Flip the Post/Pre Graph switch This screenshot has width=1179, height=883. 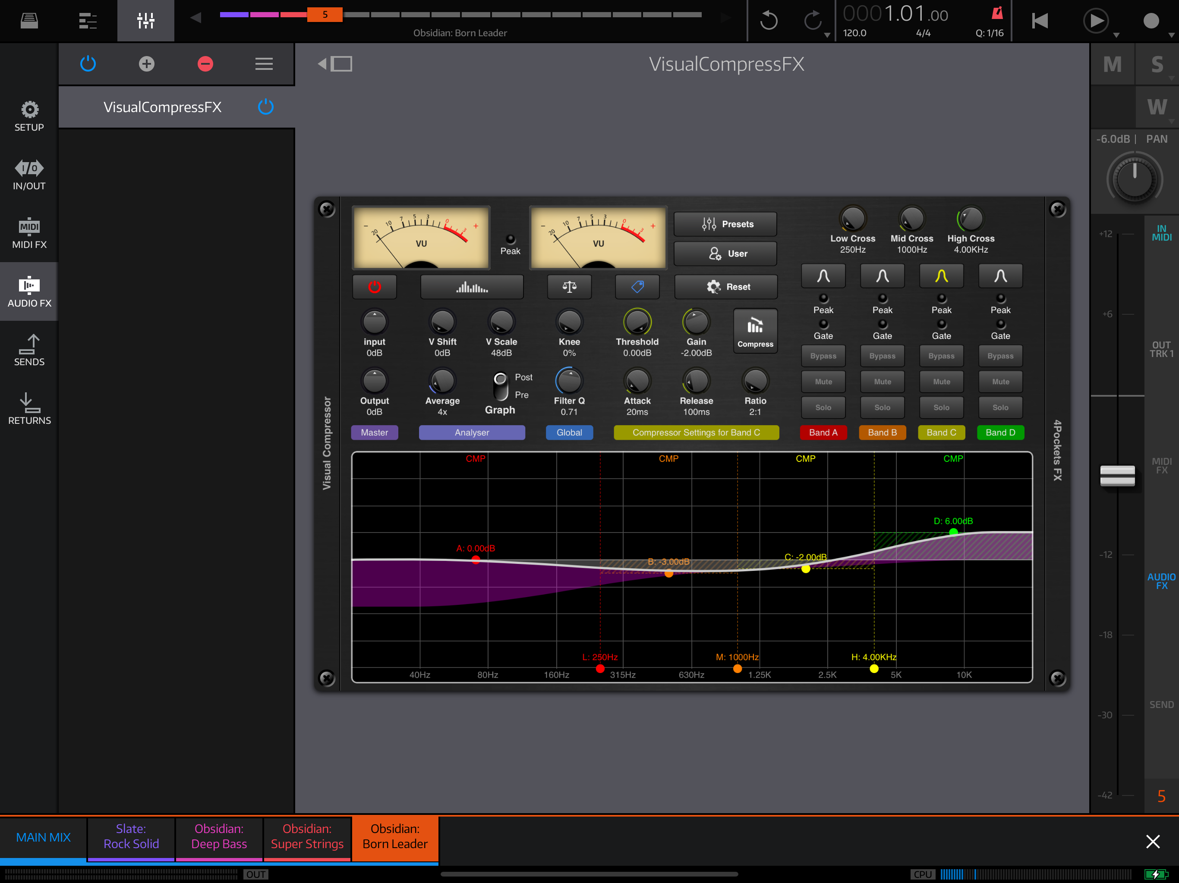pos(500,387)
